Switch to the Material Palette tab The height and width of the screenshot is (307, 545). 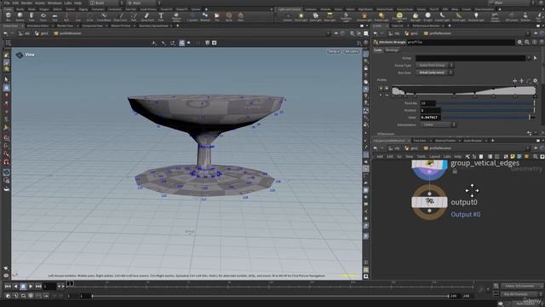(445, 141)
